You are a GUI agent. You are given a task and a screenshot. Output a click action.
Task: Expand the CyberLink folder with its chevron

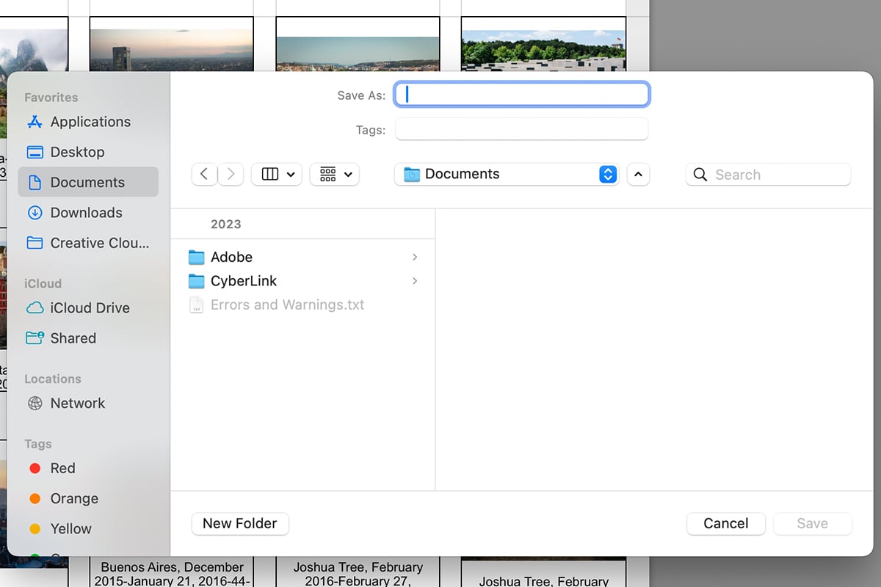(x=416, y=281)
